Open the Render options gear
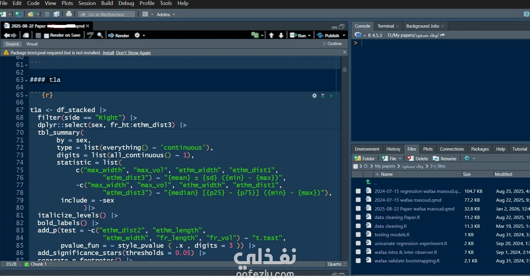This screenshot has height=280, width=530. point(137,35)
